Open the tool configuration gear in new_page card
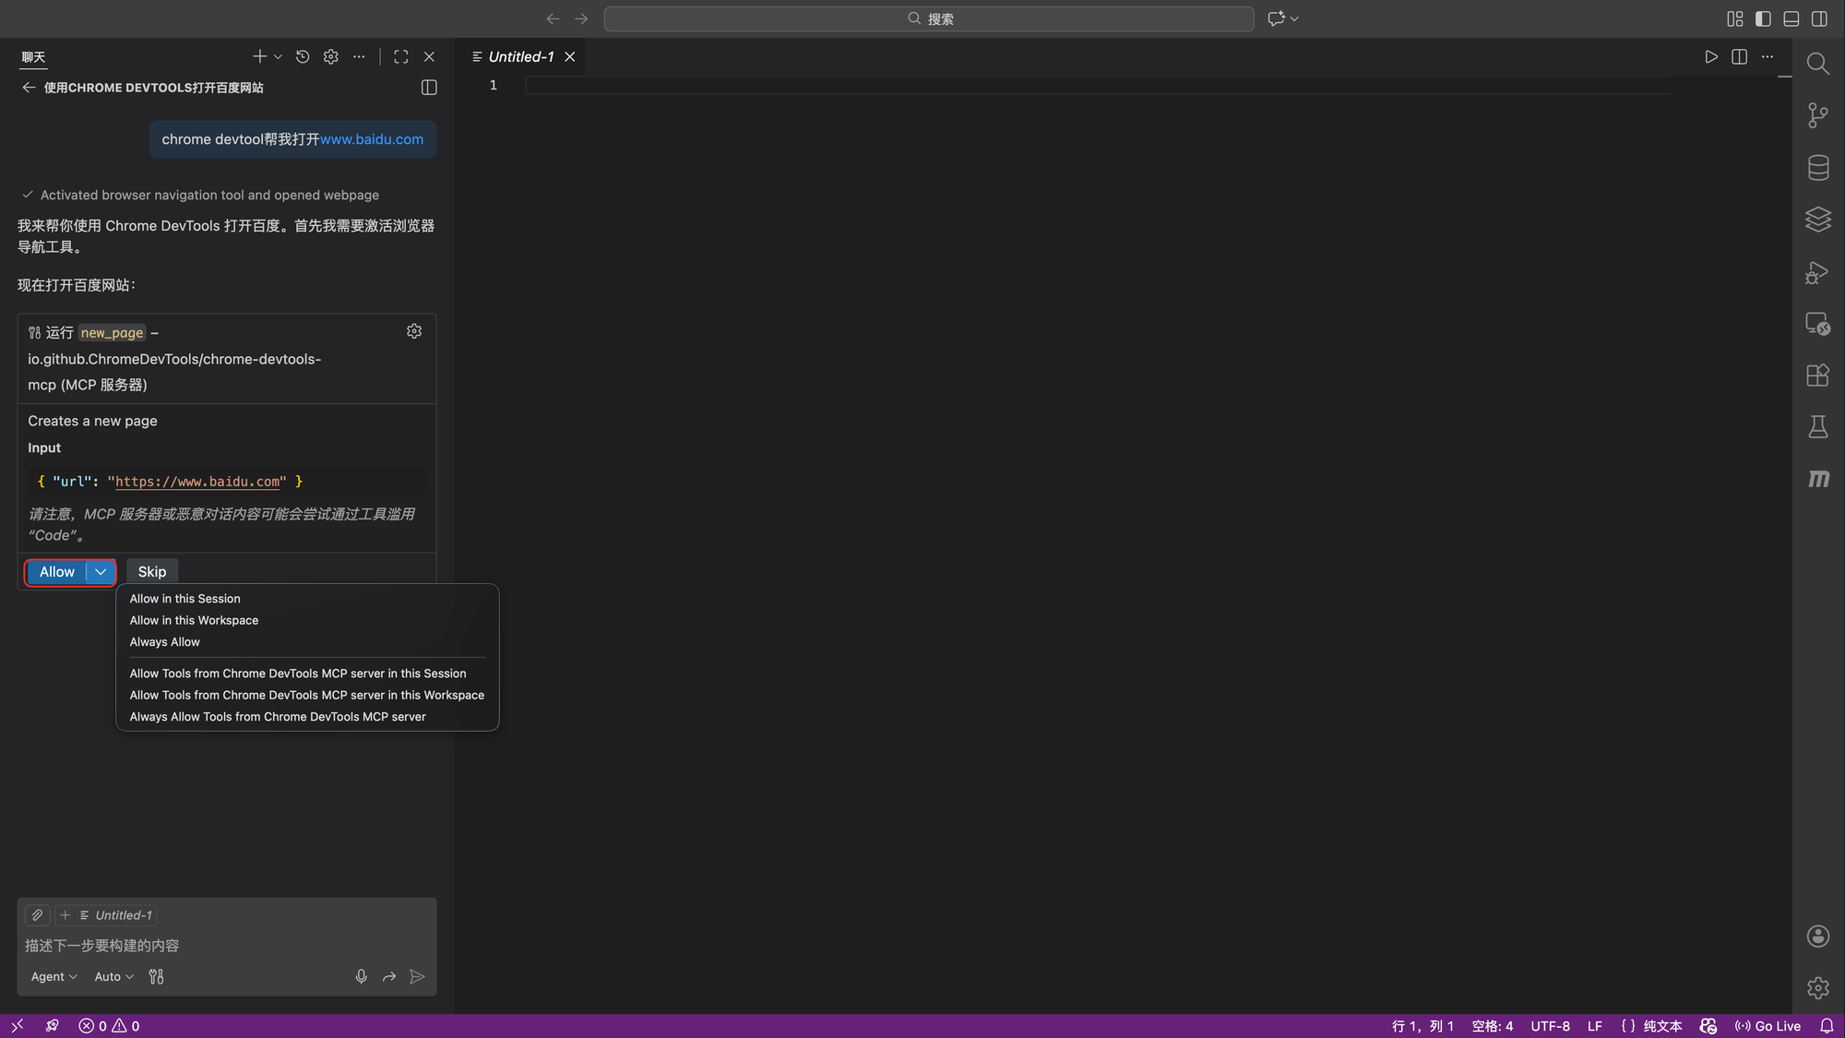 pos(414,331)
